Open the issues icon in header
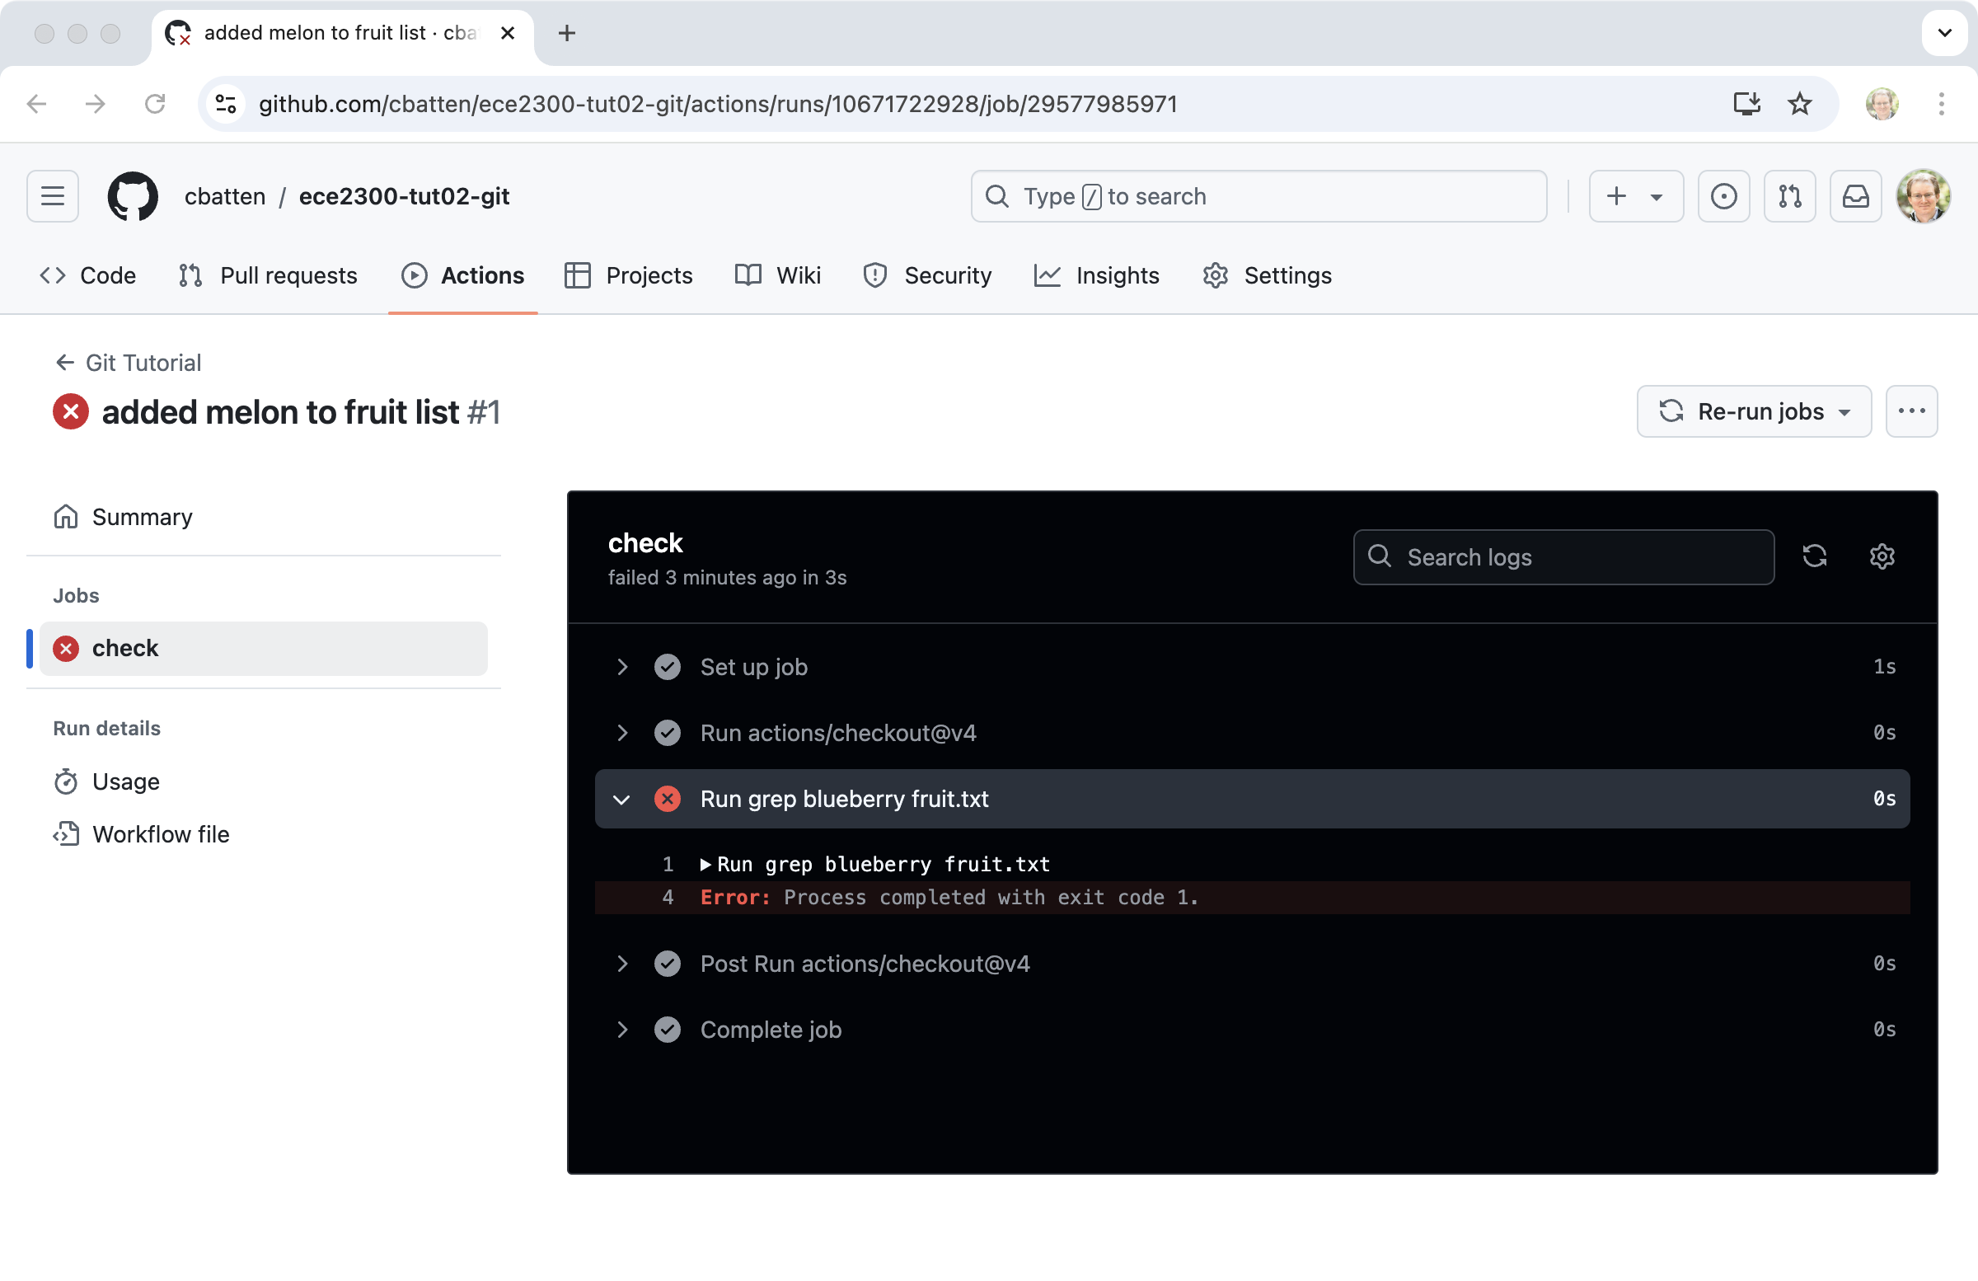This screenshot has width=1978, height=1281. pos(1723,196)
